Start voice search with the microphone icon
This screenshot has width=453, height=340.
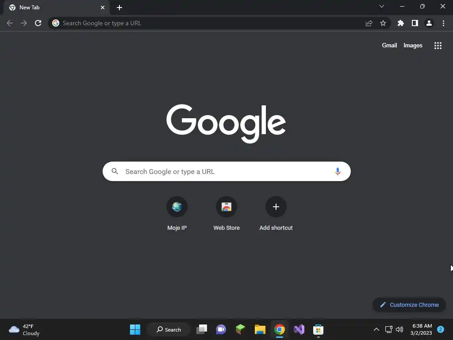[x=338, y=171]
